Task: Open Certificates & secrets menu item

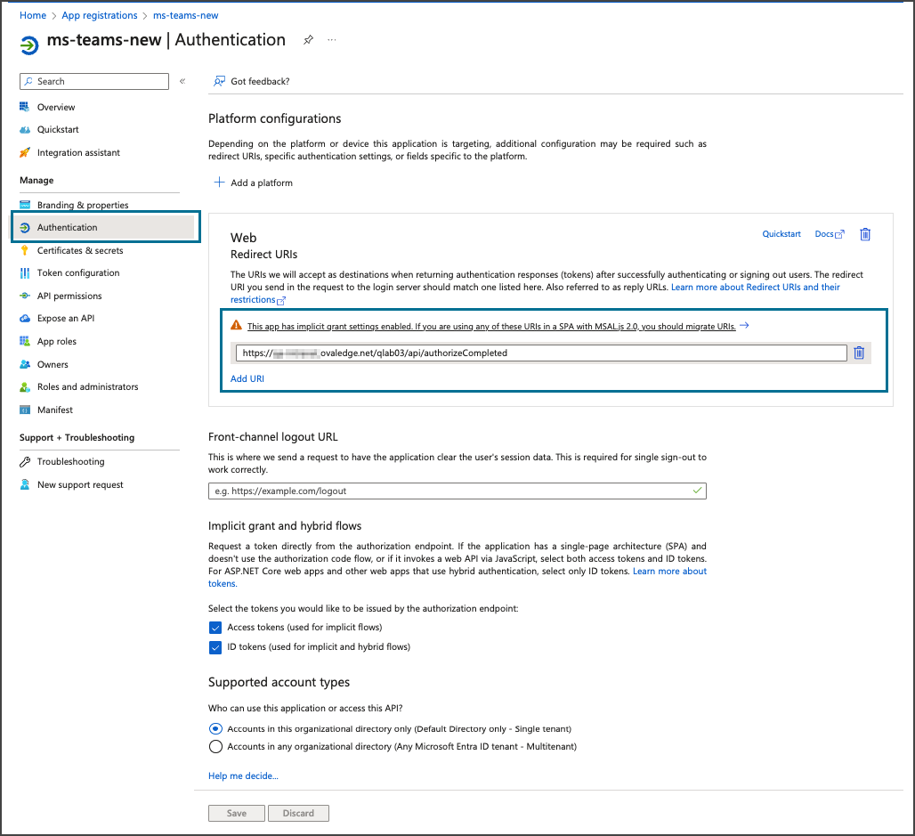Action: tap(80, 250)
